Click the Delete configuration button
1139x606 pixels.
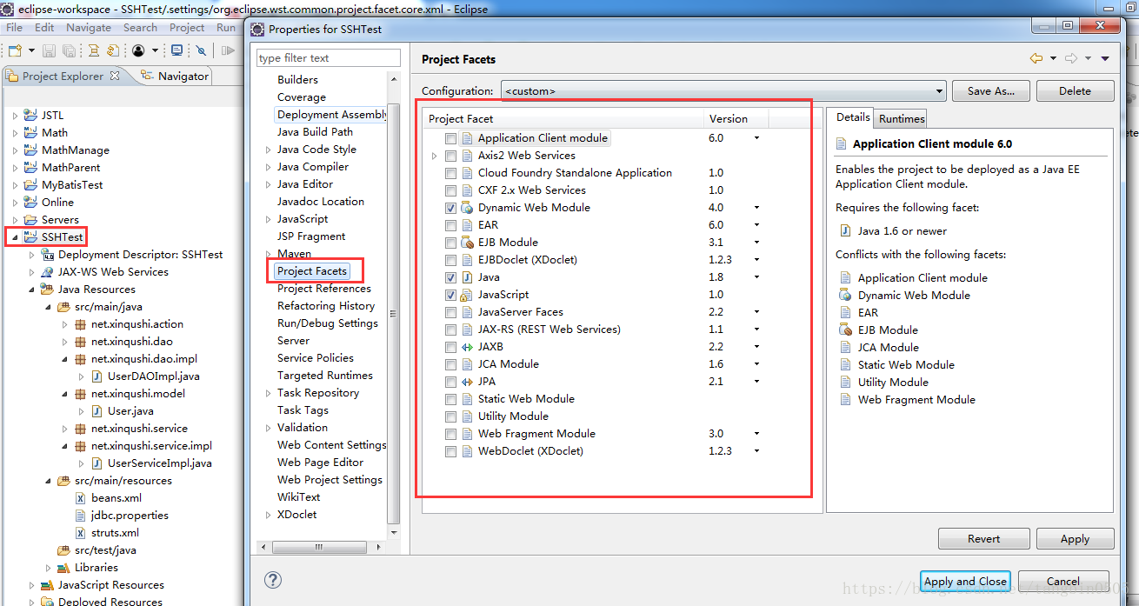[x=1075, y=90]
